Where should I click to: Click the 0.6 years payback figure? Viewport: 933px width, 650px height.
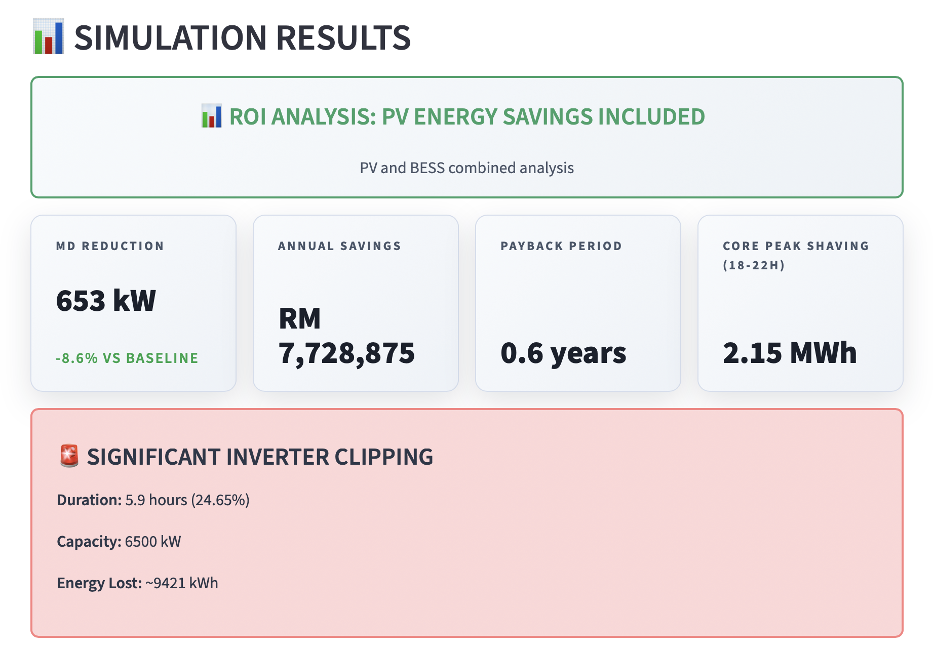coord(563,352)
